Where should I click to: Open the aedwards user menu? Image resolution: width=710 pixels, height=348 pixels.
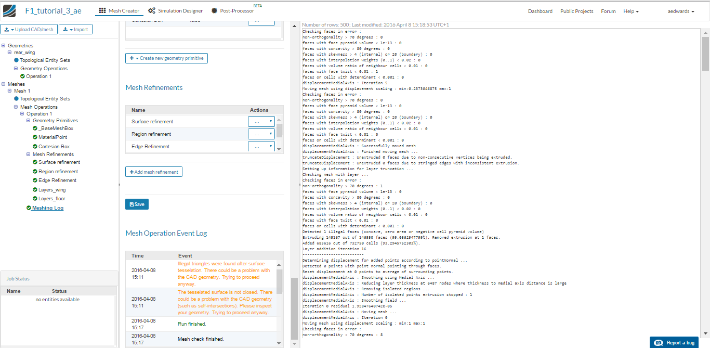pyautogui.click(x=680, y=11)
